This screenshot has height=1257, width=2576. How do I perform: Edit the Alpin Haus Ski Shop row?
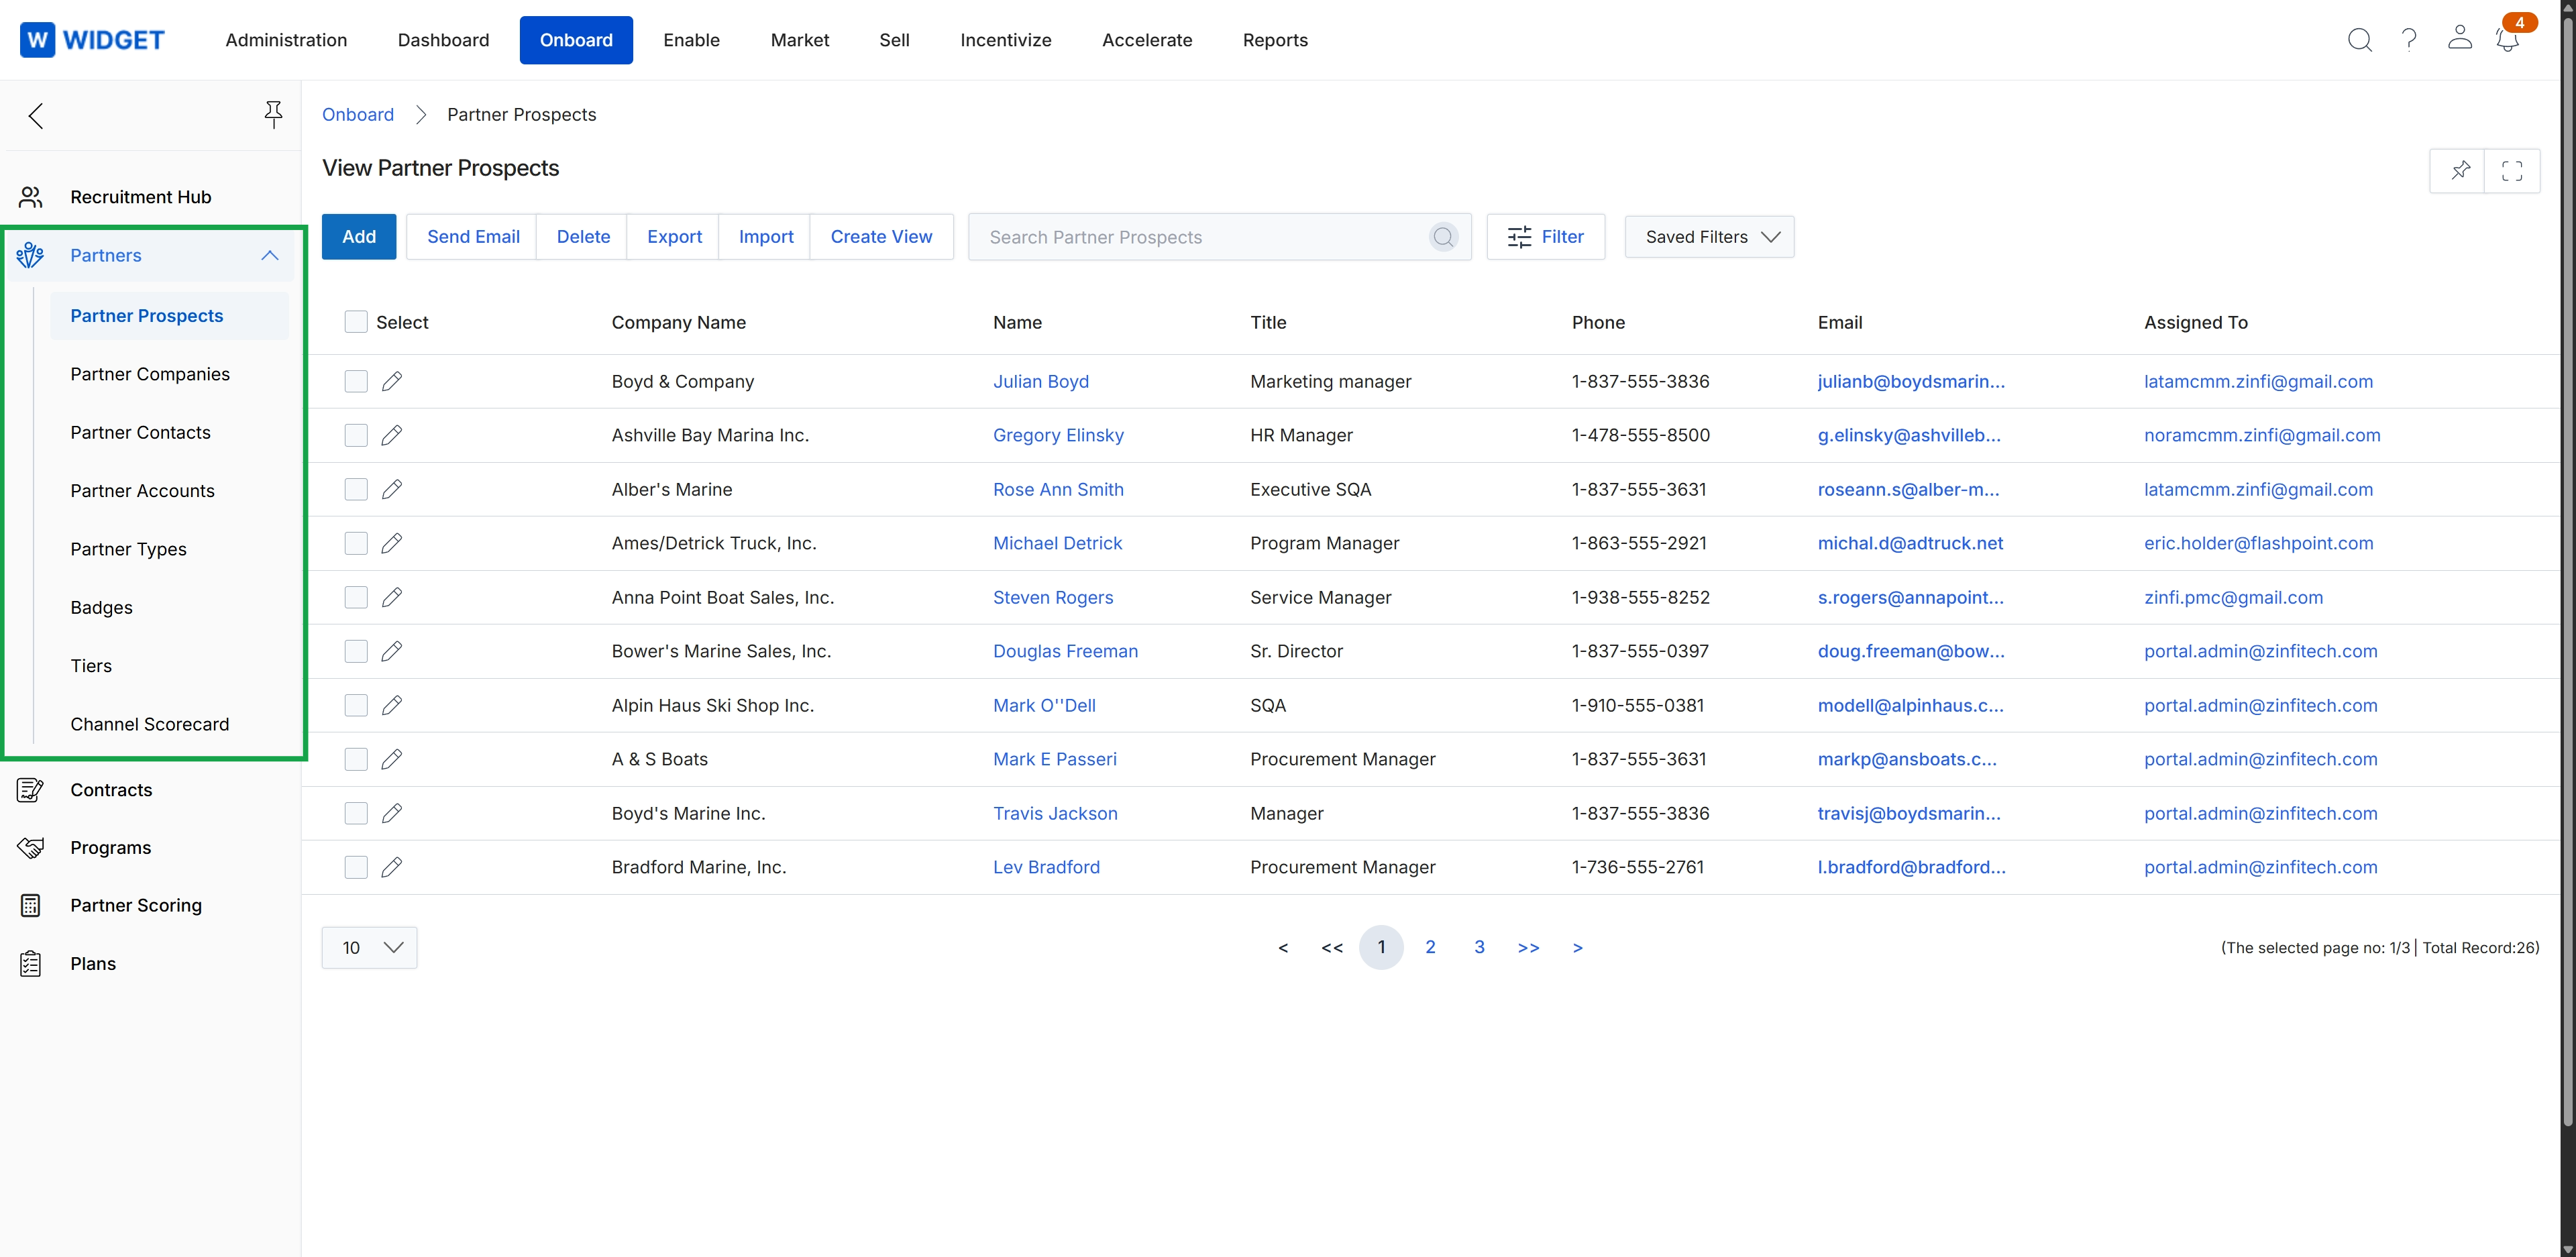pyautogui.click(x=392, y=705)
